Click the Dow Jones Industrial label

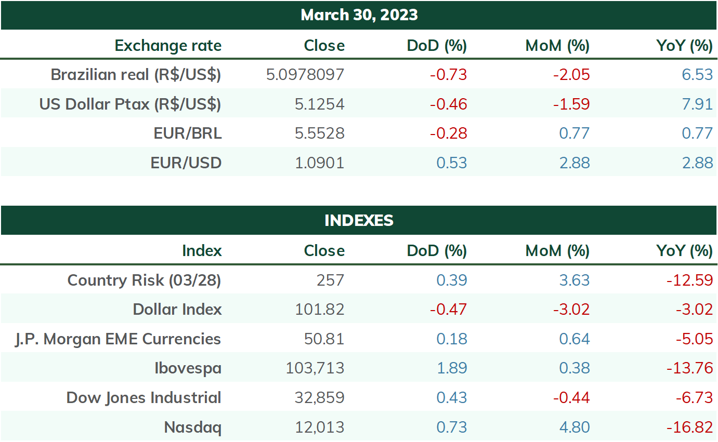pos(143,398)
